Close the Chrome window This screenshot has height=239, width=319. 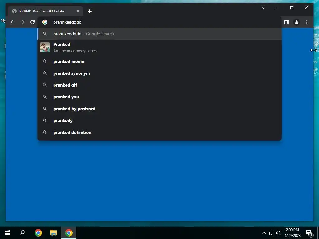tap(306, 8)
